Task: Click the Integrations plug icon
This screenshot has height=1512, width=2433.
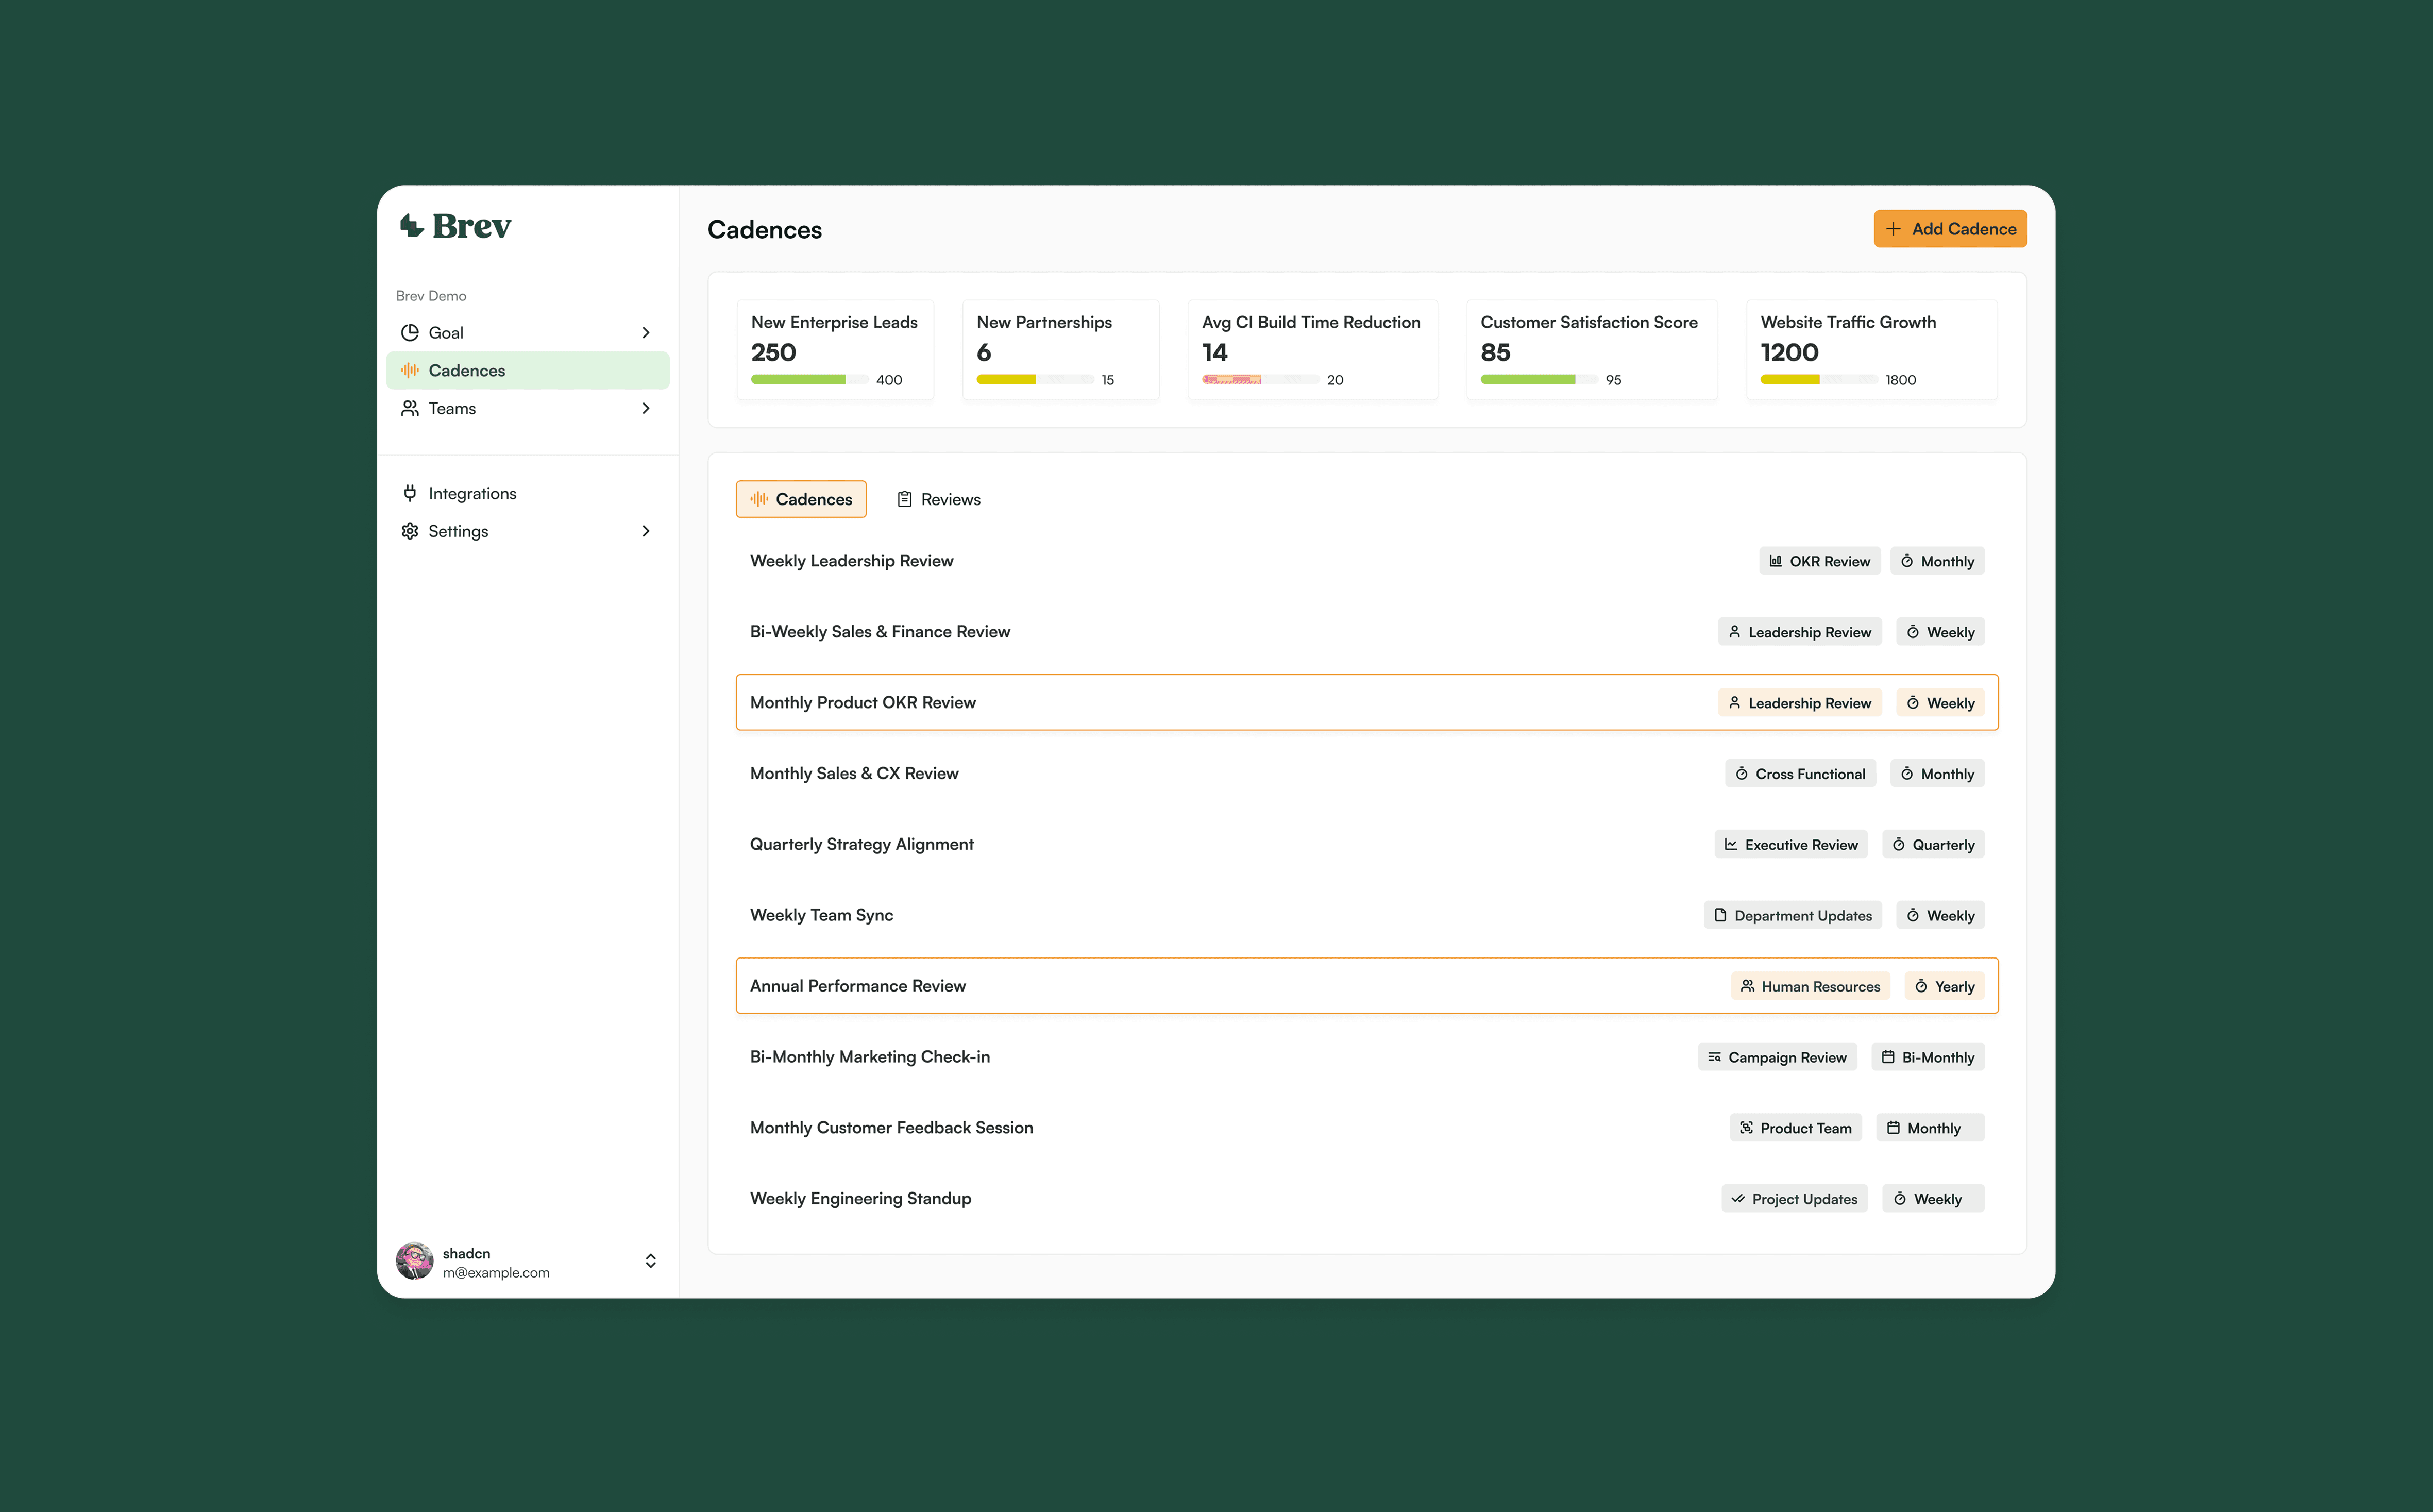Action: click(x=410, y=493)
